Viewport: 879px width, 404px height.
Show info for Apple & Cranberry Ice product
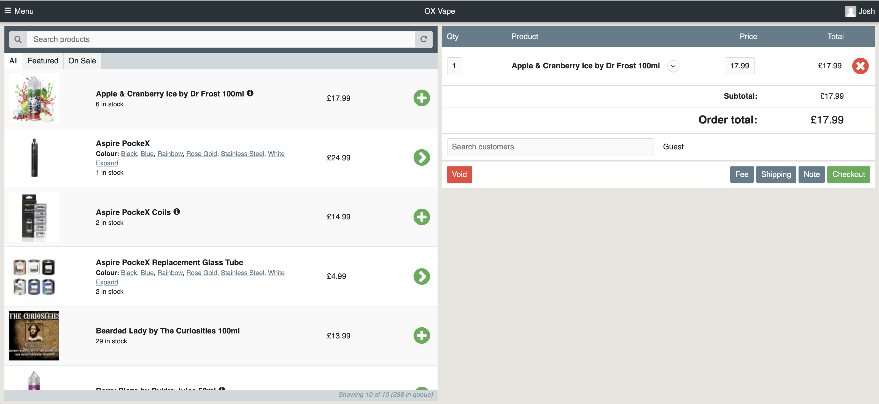(x=250, y=93)
